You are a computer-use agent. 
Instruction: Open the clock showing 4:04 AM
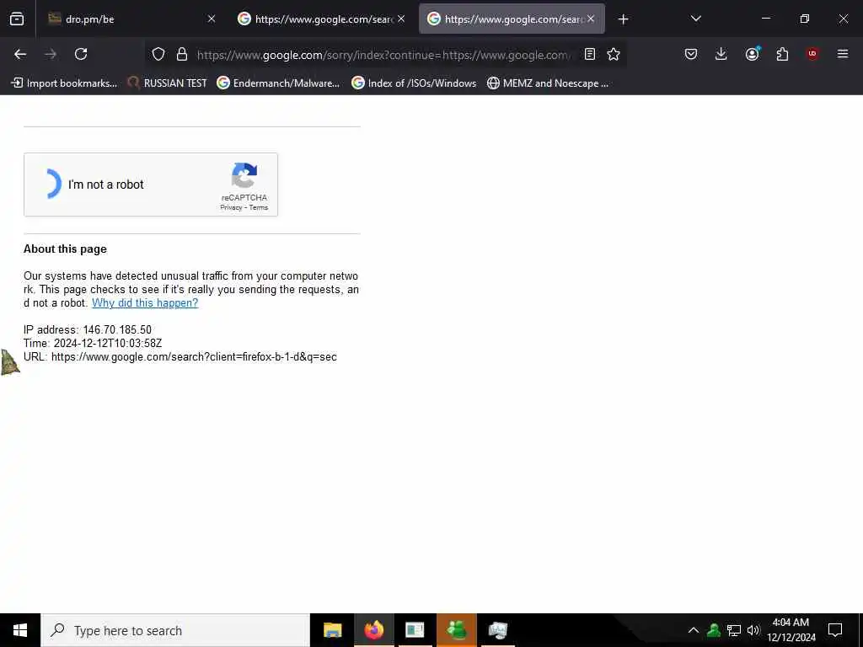pyautogui.click(x=791, y=630)
